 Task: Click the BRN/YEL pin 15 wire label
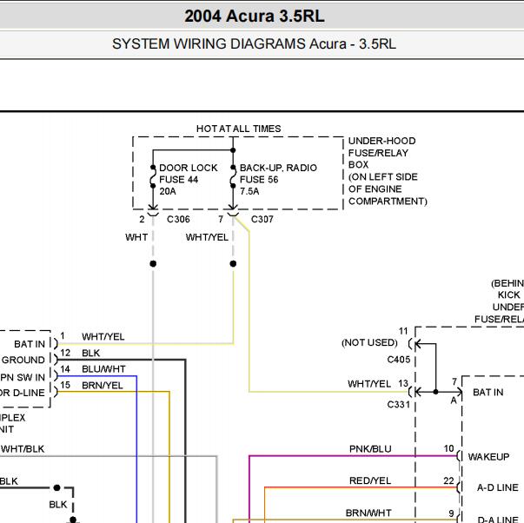103,386
